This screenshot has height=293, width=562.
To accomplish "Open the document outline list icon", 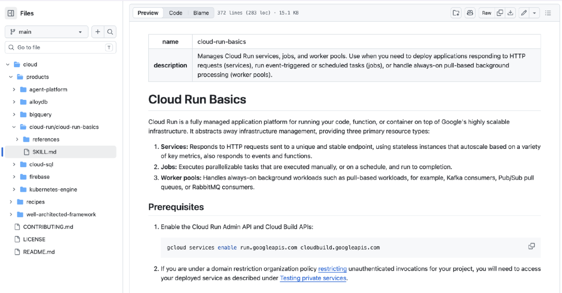I will pyautogui.click(x=548, y=13).
